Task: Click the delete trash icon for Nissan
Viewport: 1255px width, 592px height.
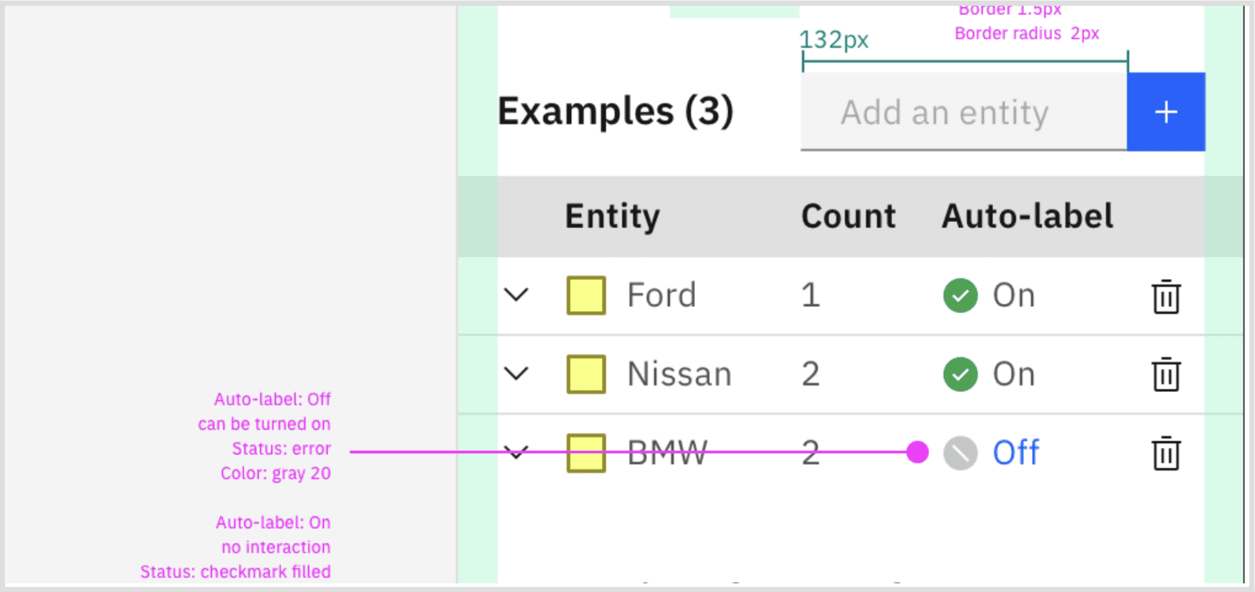Action: click(1165, 375)
